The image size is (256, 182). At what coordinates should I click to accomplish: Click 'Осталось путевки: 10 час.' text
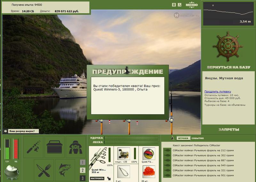point(221,95)
